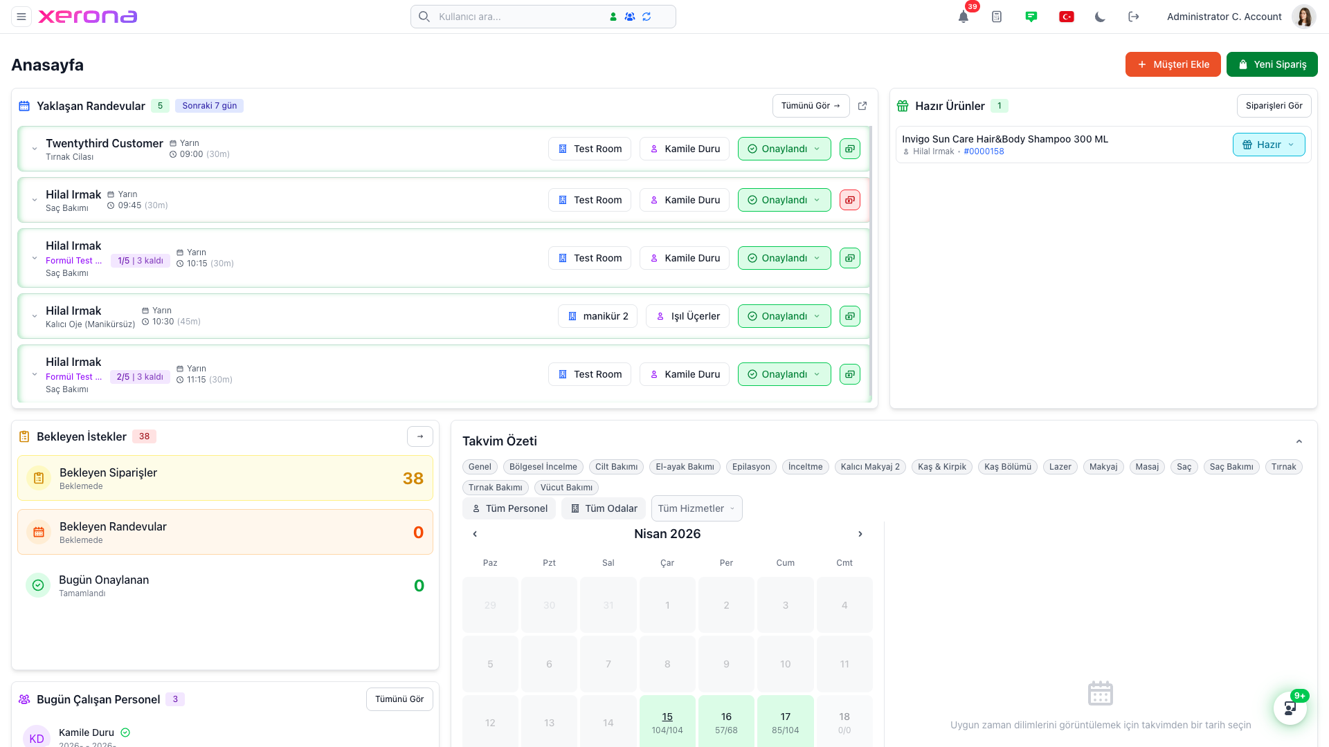Click red payment icon on Hilal Irmak 09:45 row
This screenshot has width=1329, height=747.
coord(849,200)
